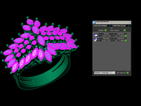This screenshot has height=106, width=141.
Task: Click the green arrow beside Update
Action: (105, 30)
